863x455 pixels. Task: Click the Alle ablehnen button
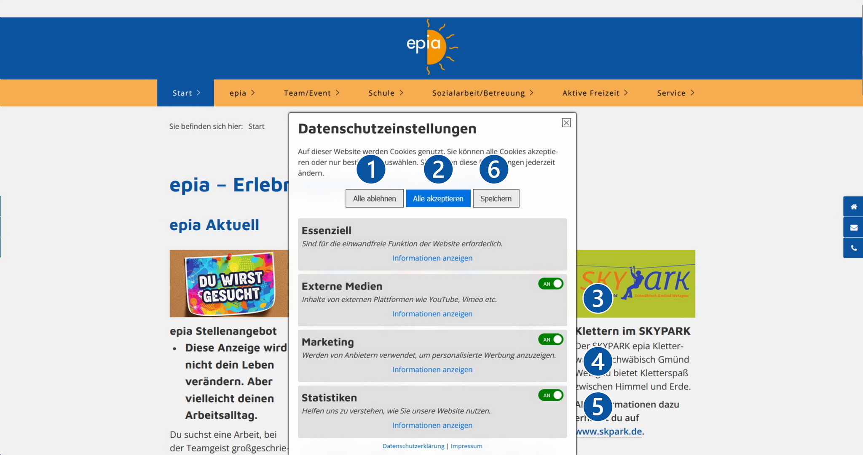click(374, 198)
